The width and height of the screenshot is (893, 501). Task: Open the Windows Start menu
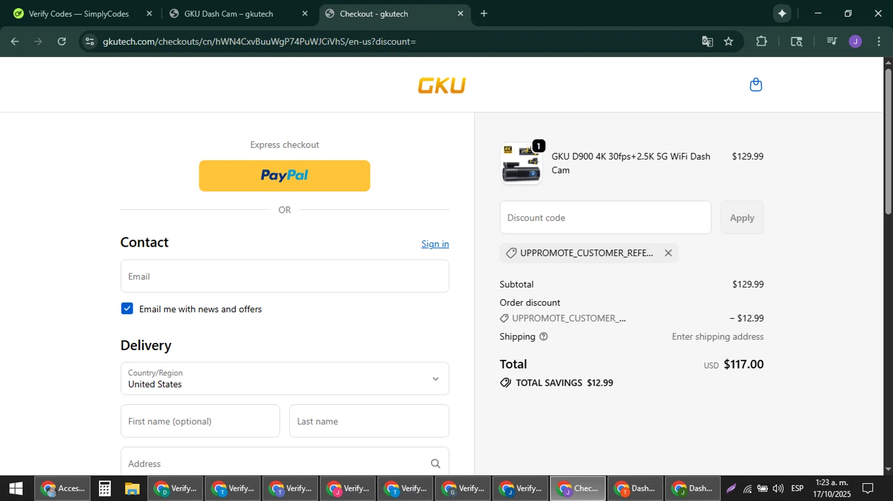tap(16, 489)
